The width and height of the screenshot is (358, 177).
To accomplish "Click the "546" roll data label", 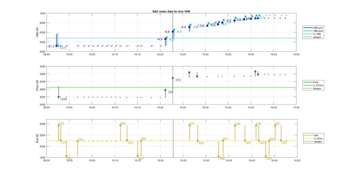I will click(259, 124).
